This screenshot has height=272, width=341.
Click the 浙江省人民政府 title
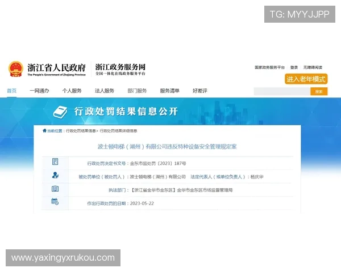coord(56,67)
